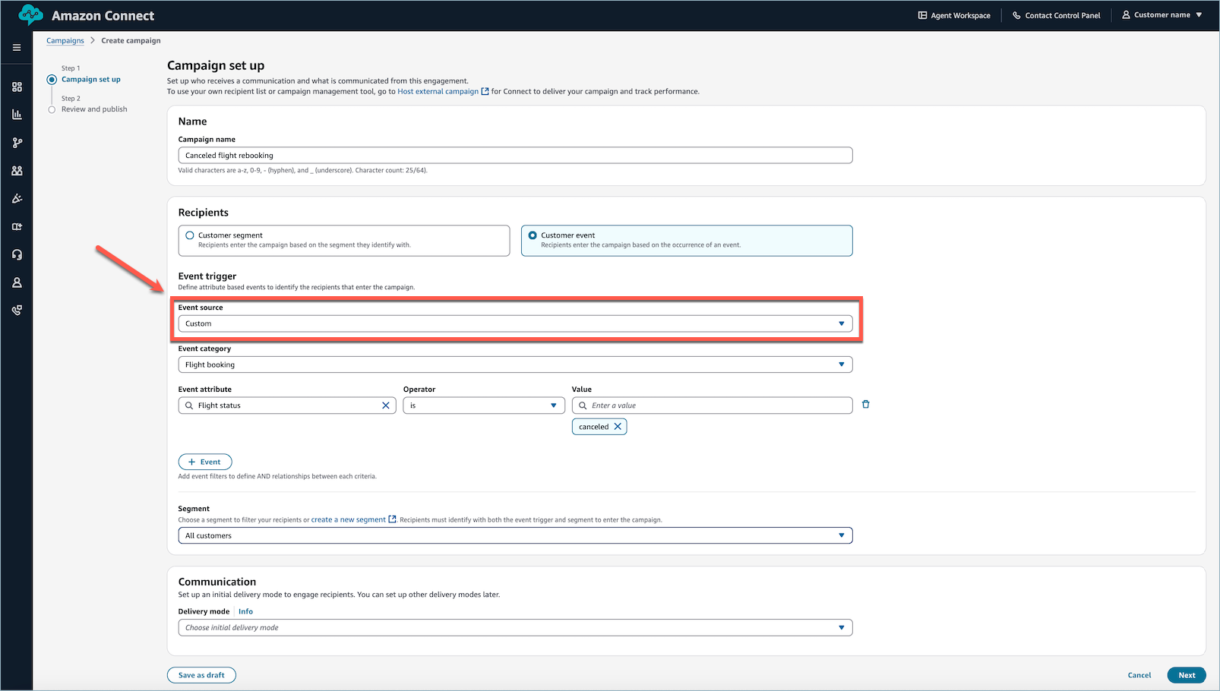Delete the event filter with trash icon

point(865,404)
